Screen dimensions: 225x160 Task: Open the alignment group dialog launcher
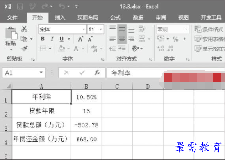pos(151,60)
